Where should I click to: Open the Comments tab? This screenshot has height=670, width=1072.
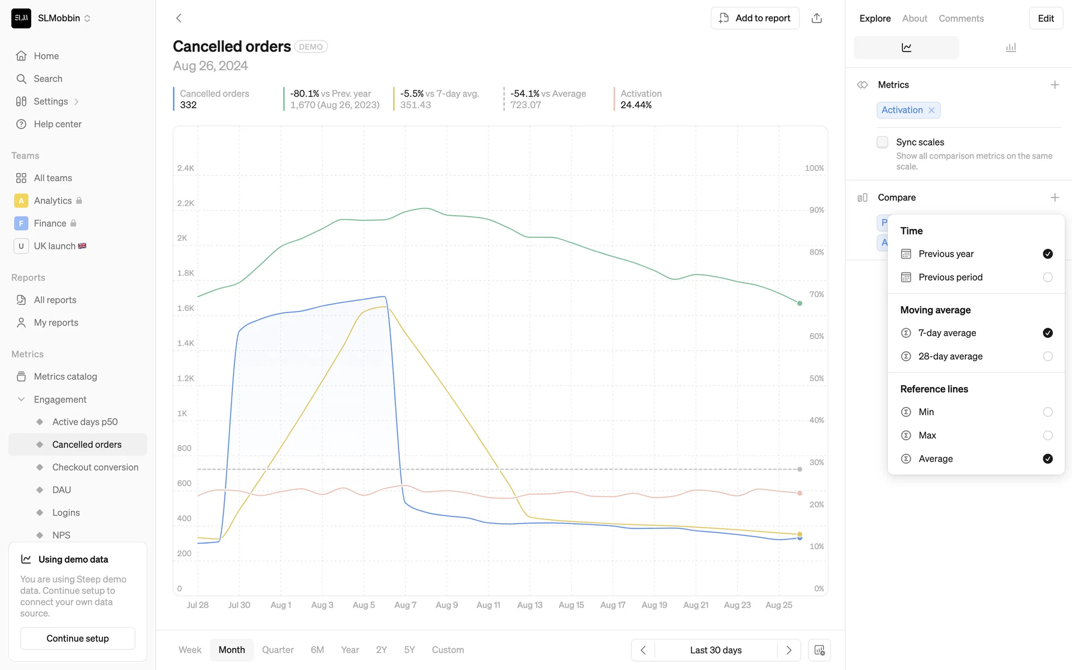[961, 18]
